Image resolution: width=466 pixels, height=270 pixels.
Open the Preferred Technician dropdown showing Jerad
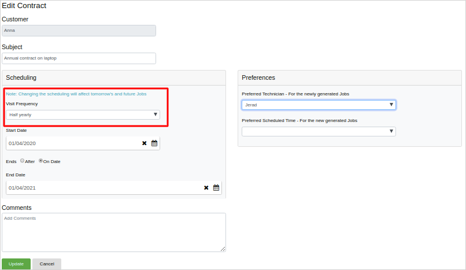tap(319, 105)
